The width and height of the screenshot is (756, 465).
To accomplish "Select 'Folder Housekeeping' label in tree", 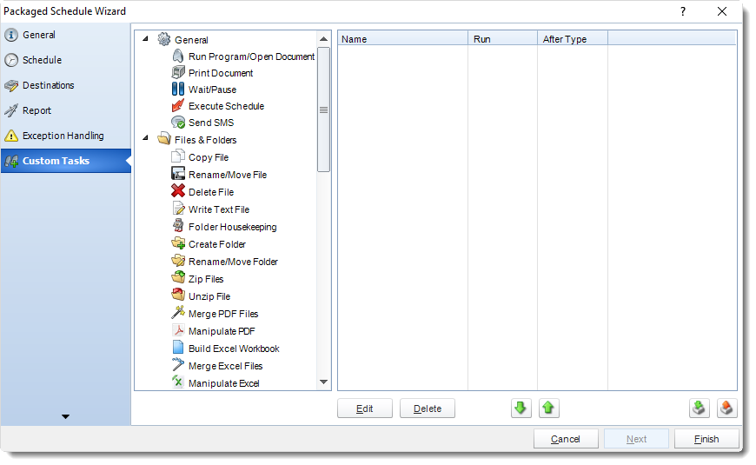I will coord(232,227).
